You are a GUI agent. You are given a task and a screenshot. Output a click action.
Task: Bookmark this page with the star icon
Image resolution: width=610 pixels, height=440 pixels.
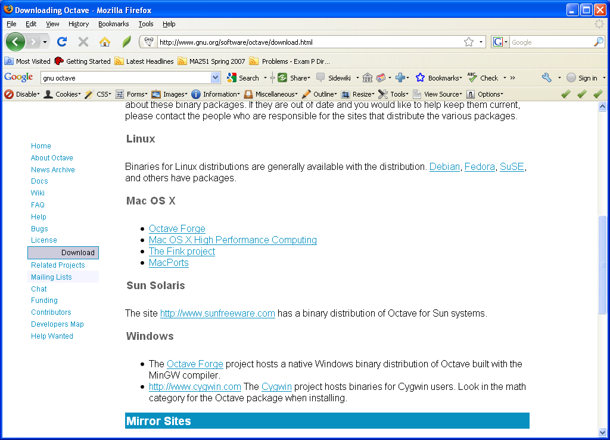(x=469, y=42)
